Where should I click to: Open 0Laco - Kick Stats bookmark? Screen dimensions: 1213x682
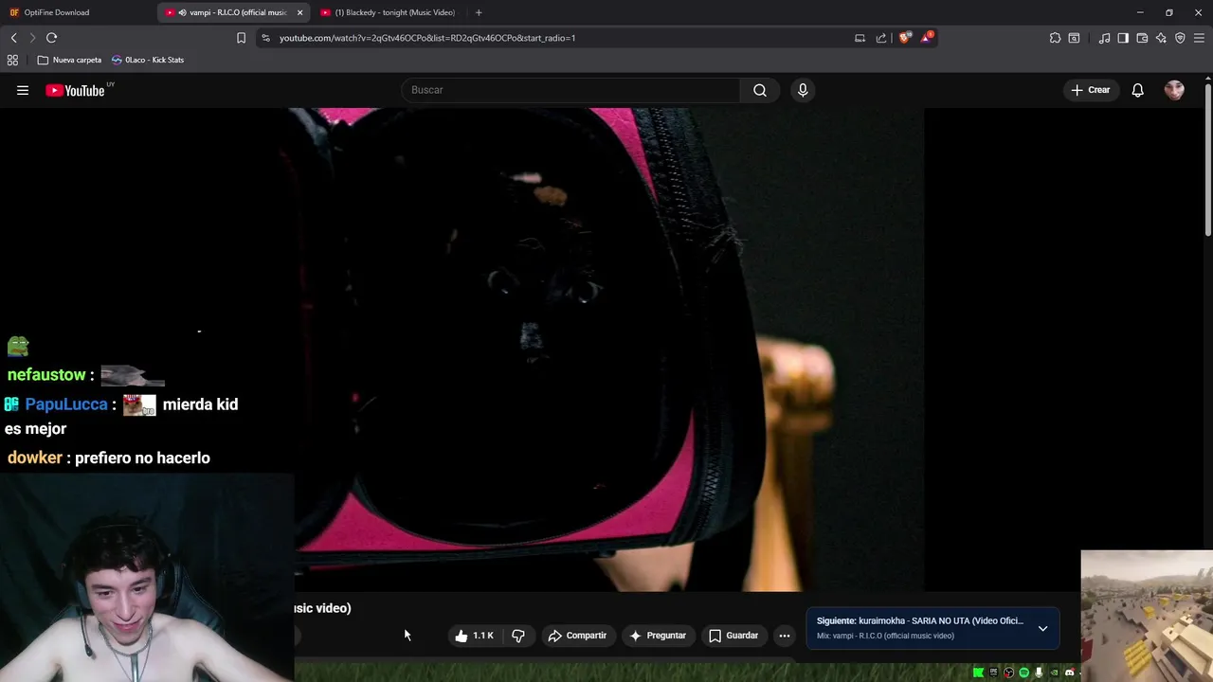[x=148, y=60]
